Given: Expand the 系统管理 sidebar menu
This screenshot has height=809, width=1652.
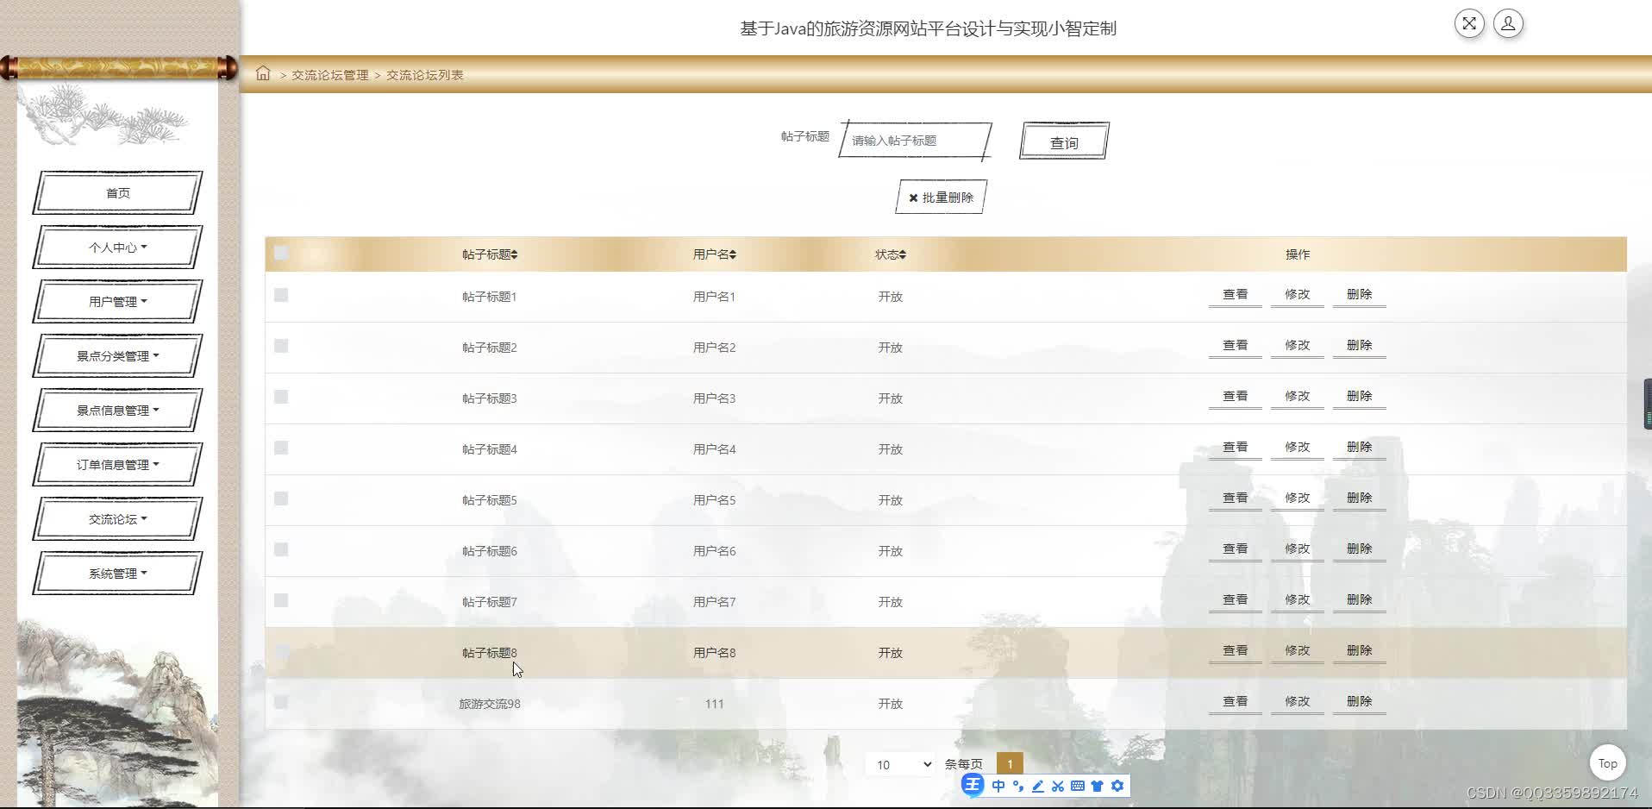Looking at the screenshot, I should pyautogui.click(x=118, y=574).
